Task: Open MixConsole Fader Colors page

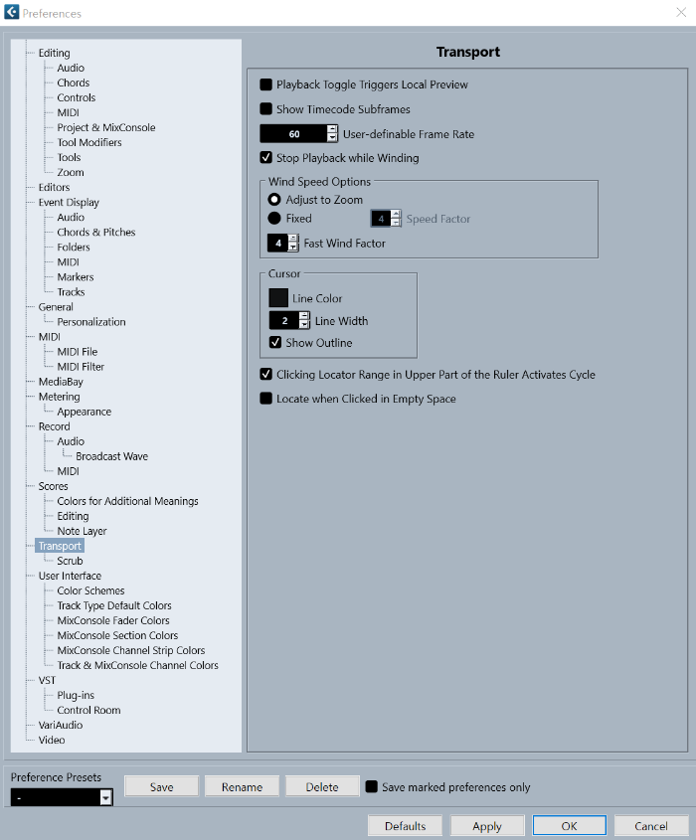Action: pos(113,620)
